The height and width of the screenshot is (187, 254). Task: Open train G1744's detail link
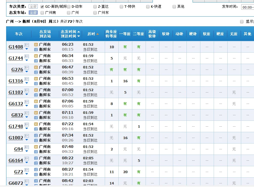click(16, 58)
